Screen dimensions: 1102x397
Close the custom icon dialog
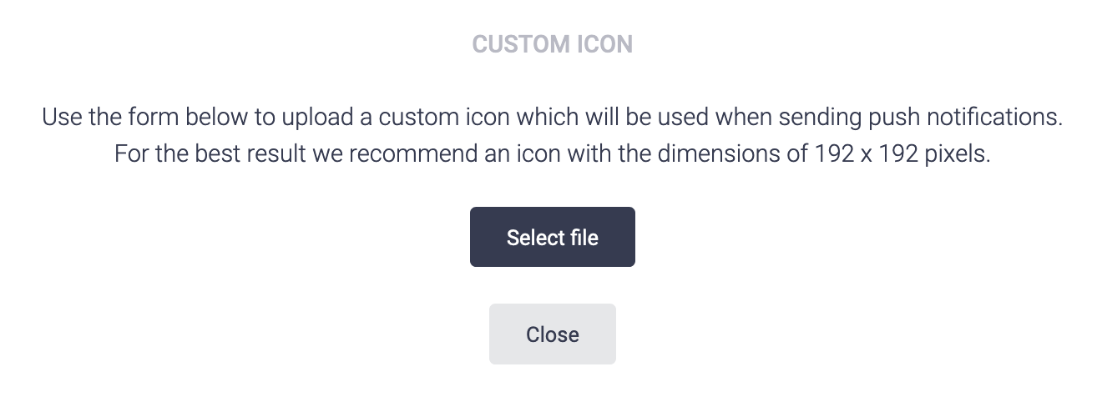pyautogui.click(x=552, y=334)
